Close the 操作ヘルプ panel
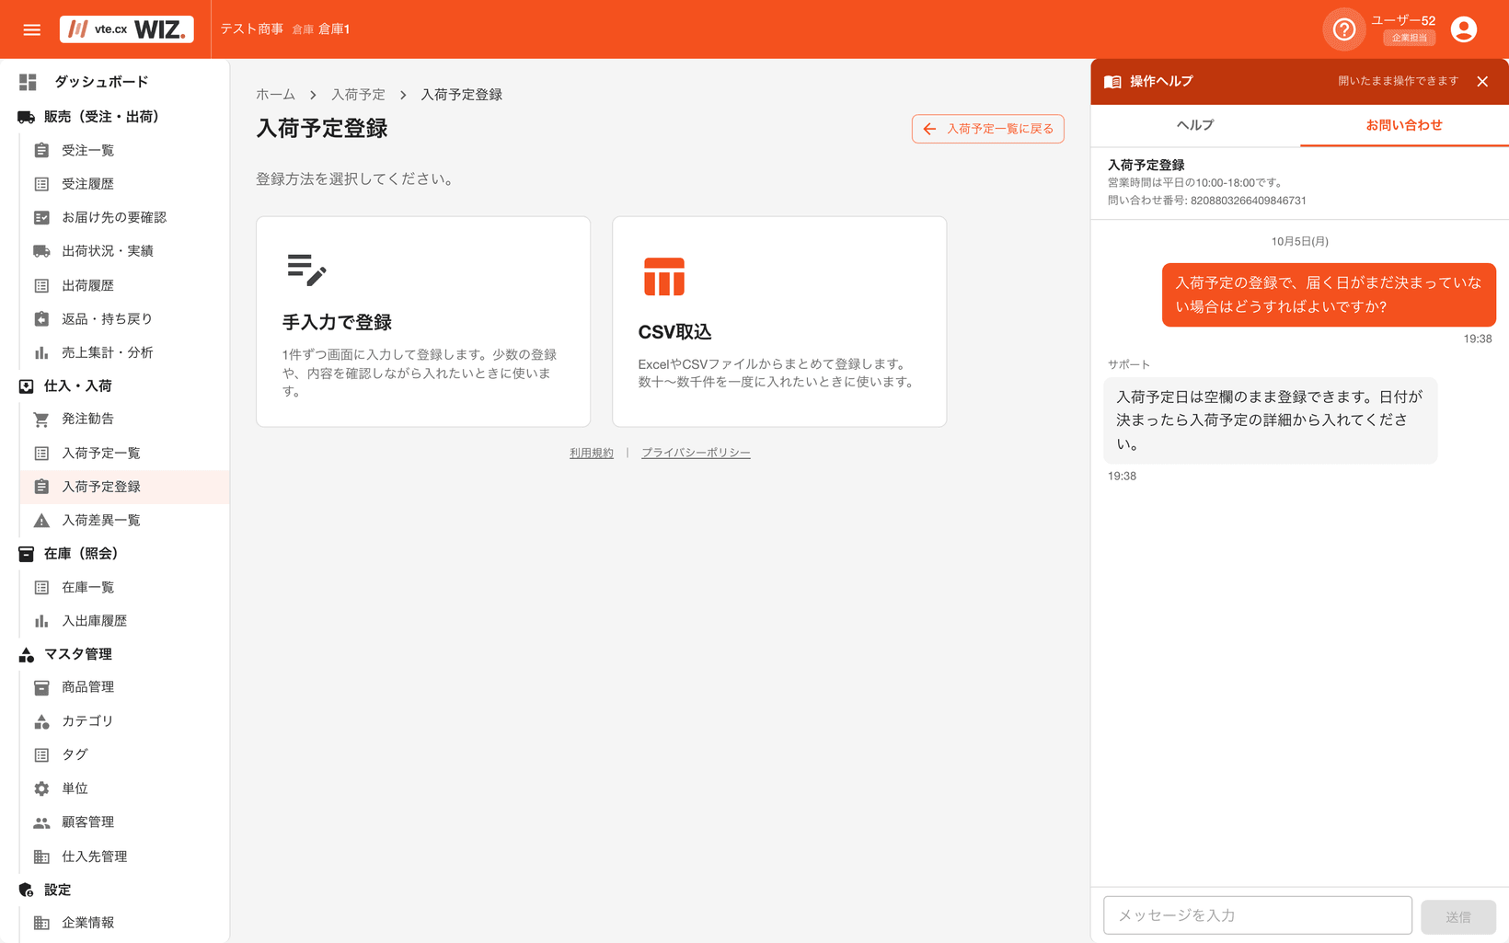1509x943 pixels. coord(1482,82)
